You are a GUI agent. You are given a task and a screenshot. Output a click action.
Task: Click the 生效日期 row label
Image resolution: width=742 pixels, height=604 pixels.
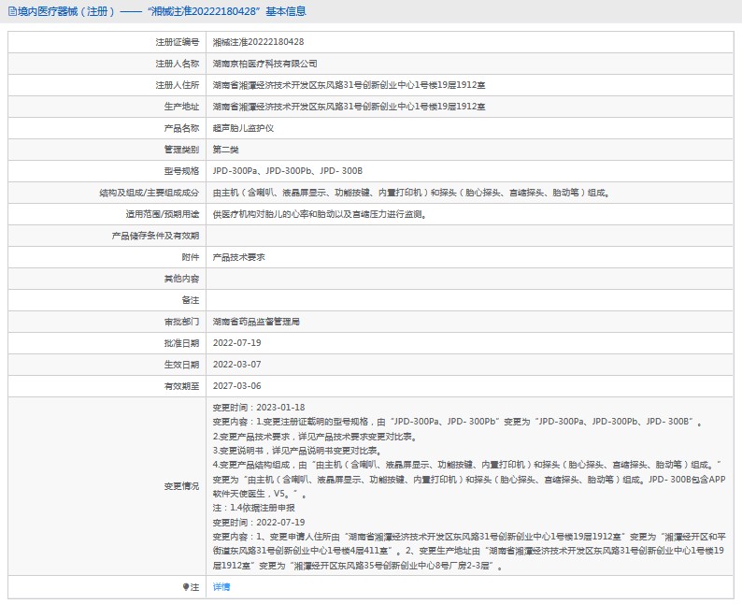pos(181,365)
